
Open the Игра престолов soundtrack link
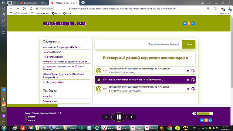tap(64, 68)
